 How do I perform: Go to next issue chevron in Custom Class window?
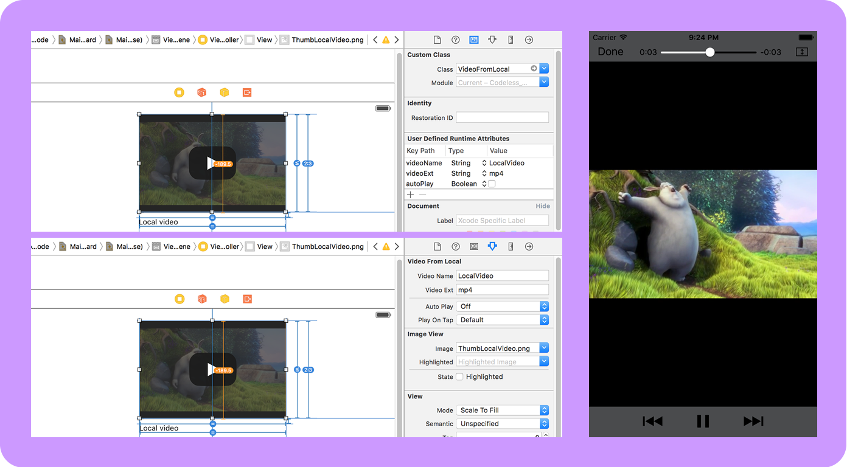coord(397,40)
